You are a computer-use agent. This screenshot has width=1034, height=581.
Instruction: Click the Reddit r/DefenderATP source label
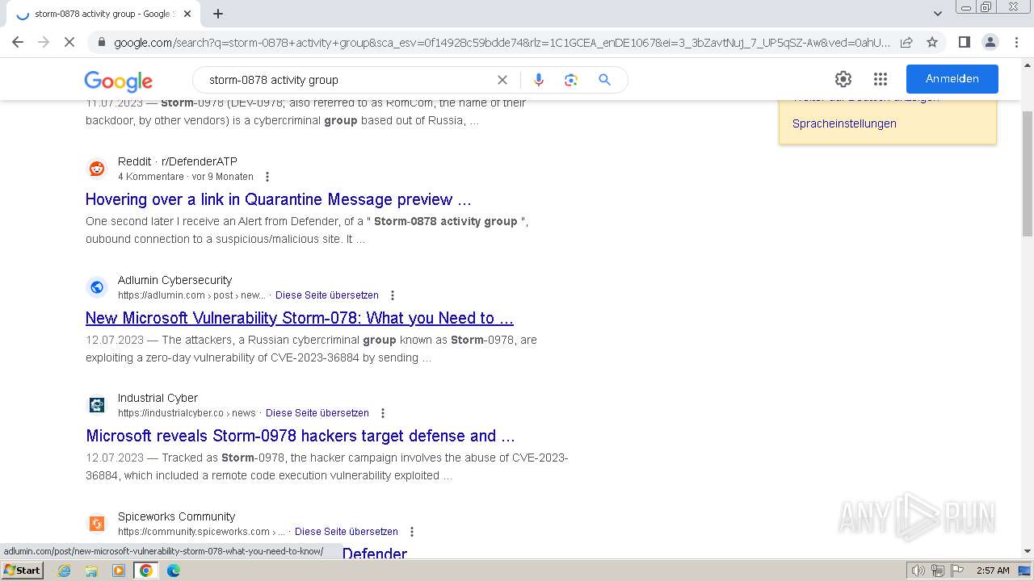click(x=178, y=161)
